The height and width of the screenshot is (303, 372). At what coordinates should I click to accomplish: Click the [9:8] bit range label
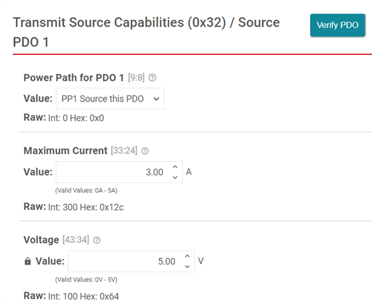pos(137,78)
